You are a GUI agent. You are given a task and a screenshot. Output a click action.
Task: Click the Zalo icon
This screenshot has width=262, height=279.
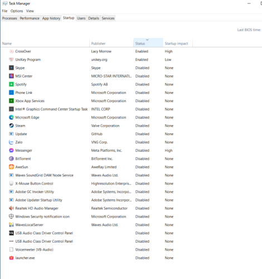tap(11, 142)
